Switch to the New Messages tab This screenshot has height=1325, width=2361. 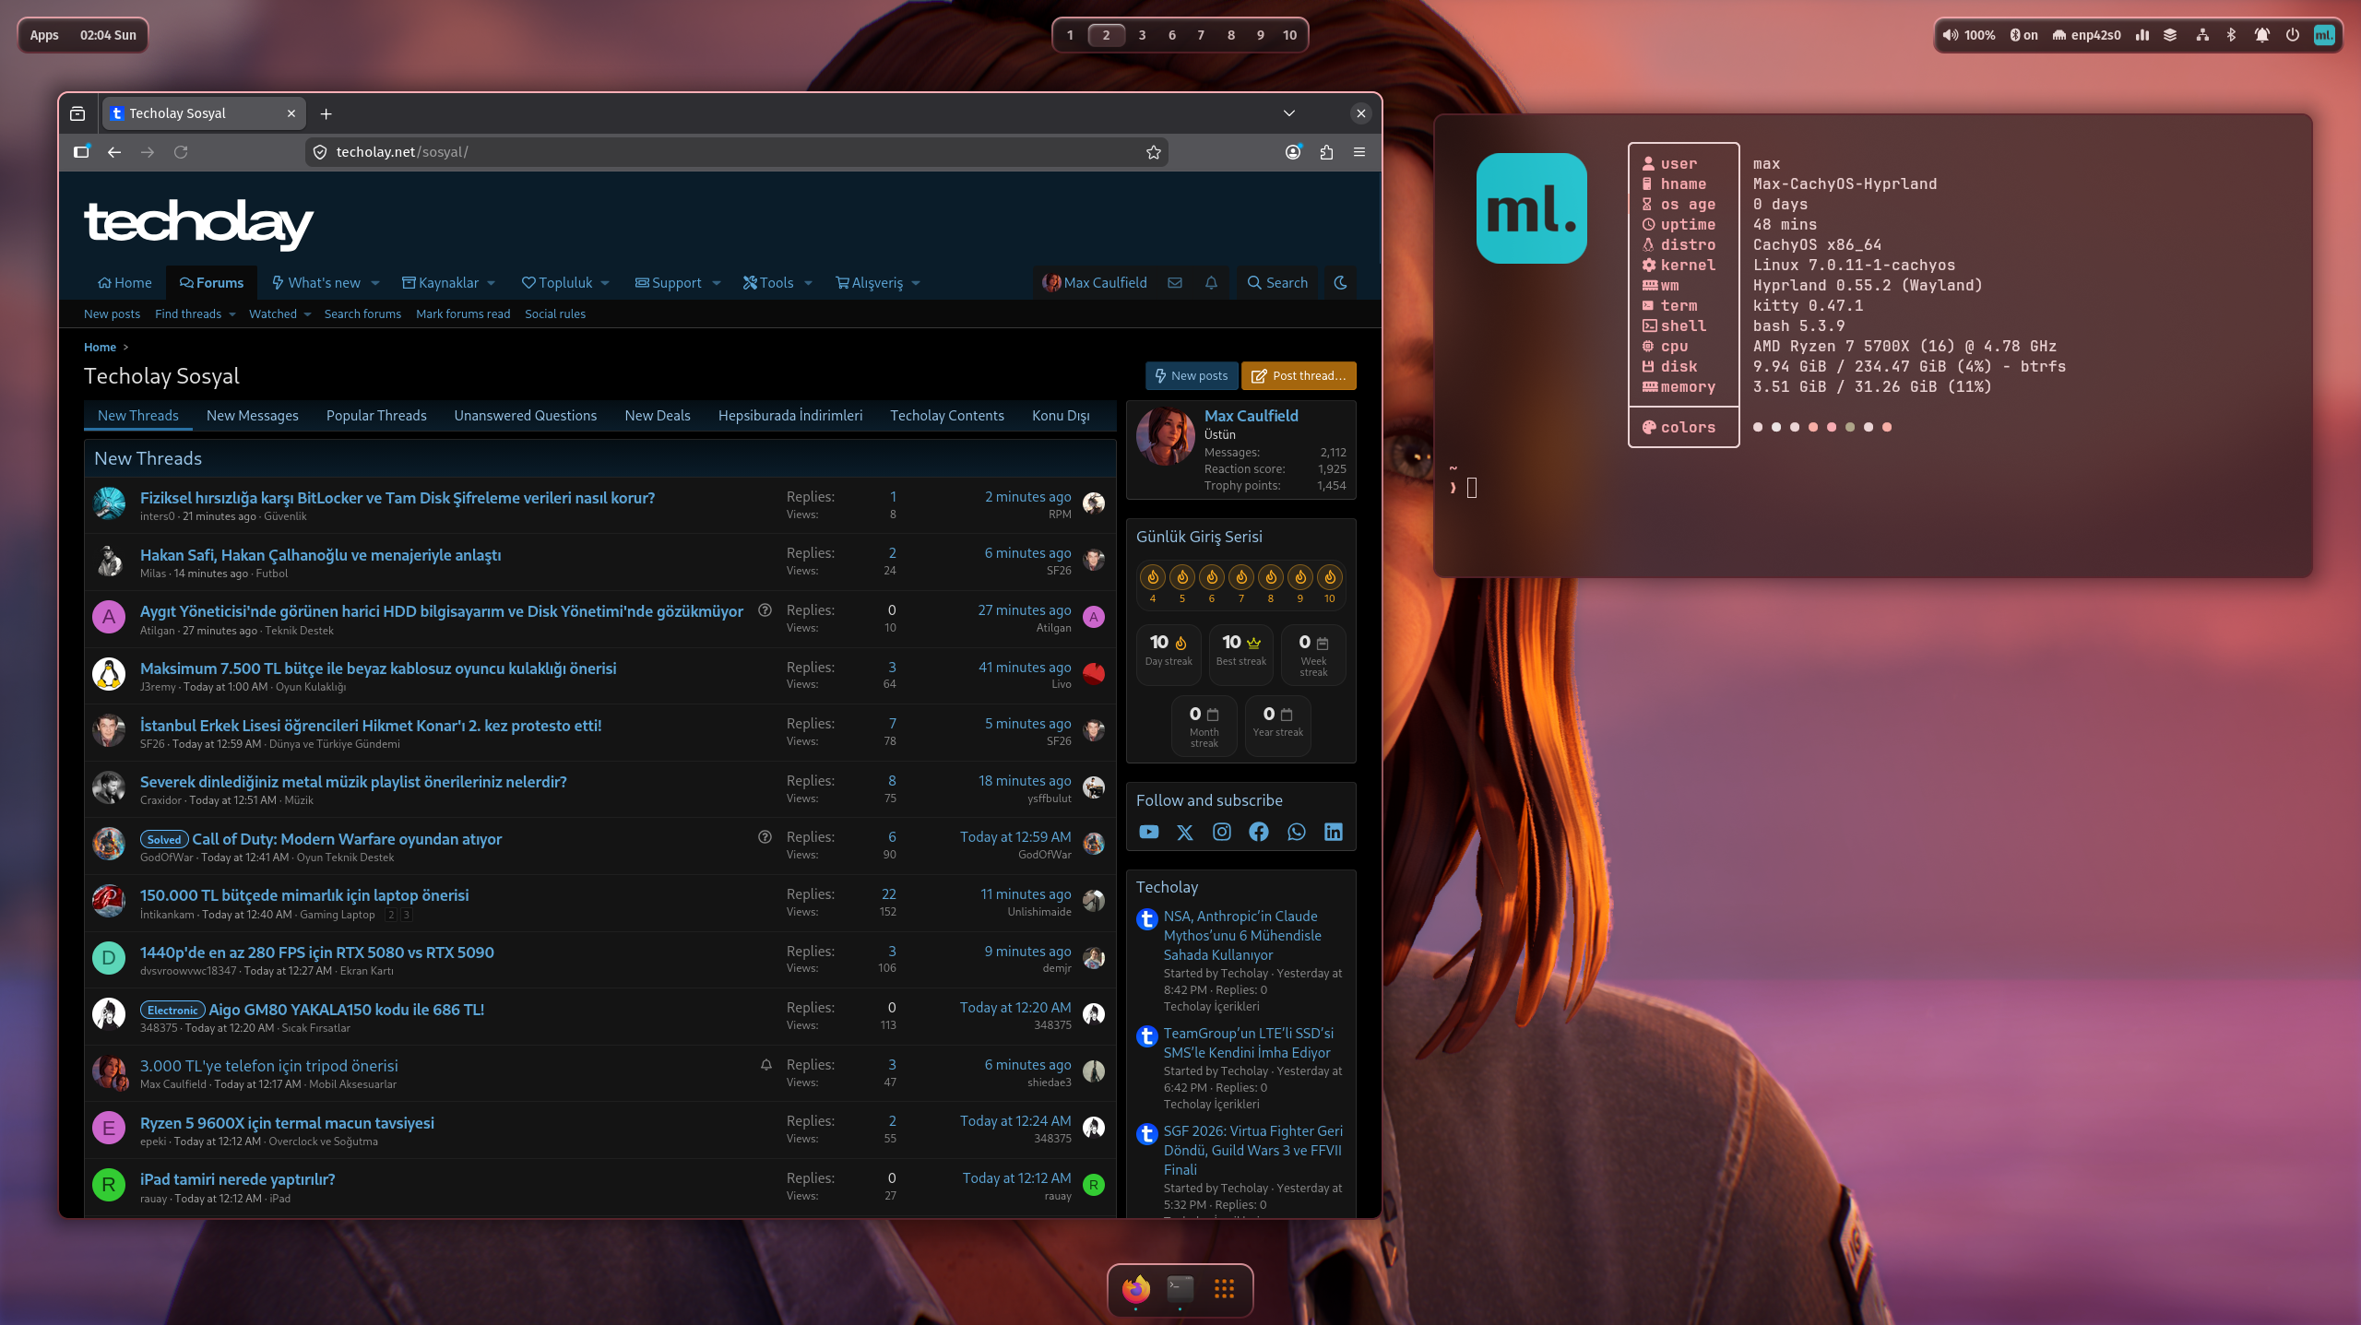[253, 416]
